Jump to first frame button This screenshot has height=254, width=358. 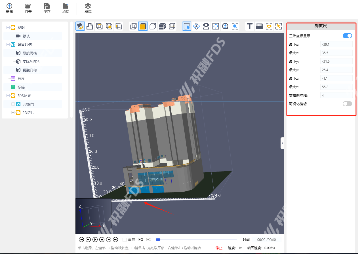pos(81,240)
